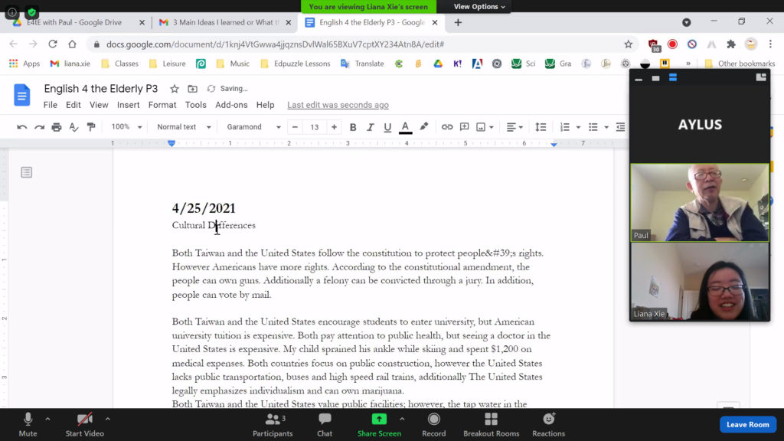Open the Other bookmarks folder
The image size is (784, 441).
coord(740,64)
